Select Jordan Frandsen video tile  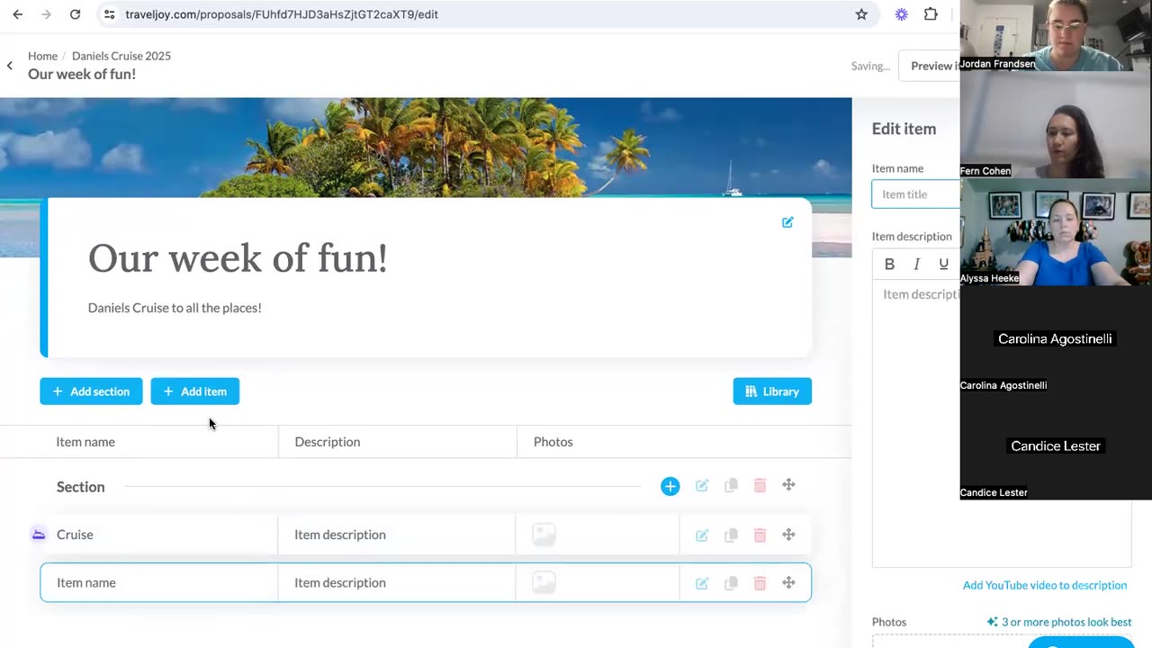[x=1056, y=36]
